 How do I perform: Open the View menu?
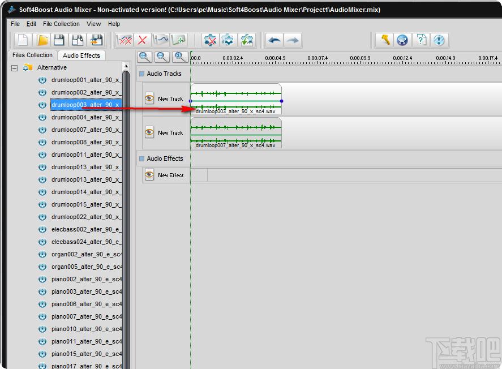94,24
